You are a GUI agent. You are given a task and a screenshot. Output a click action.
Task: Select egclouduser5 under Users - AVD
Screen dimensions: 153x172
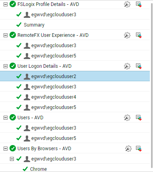[54, 138]
